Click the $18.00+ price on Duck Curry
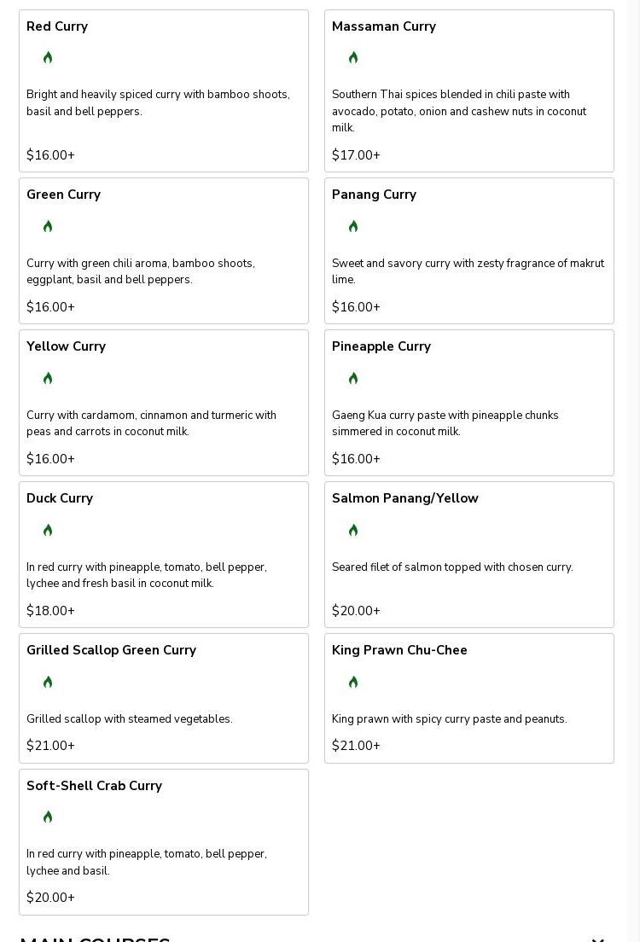640x942 pixels. tap(50, 611)
